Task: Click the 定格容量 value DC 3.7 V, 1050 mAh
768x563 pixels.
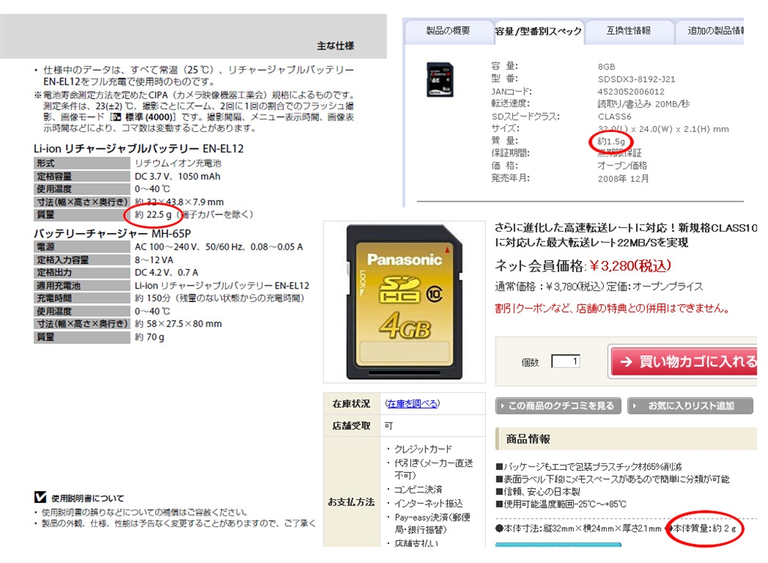Action: click(x=177, y=176)
